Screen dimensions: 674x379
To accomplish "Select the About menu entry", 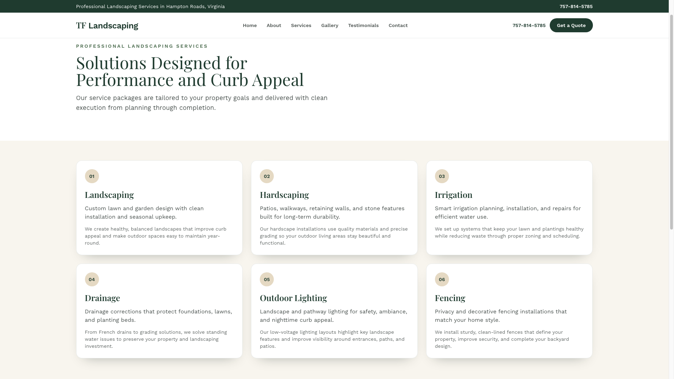I will point(274,25).
